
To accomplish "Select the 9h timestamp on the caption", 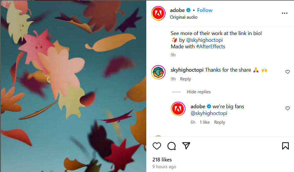I will [173, 55].
